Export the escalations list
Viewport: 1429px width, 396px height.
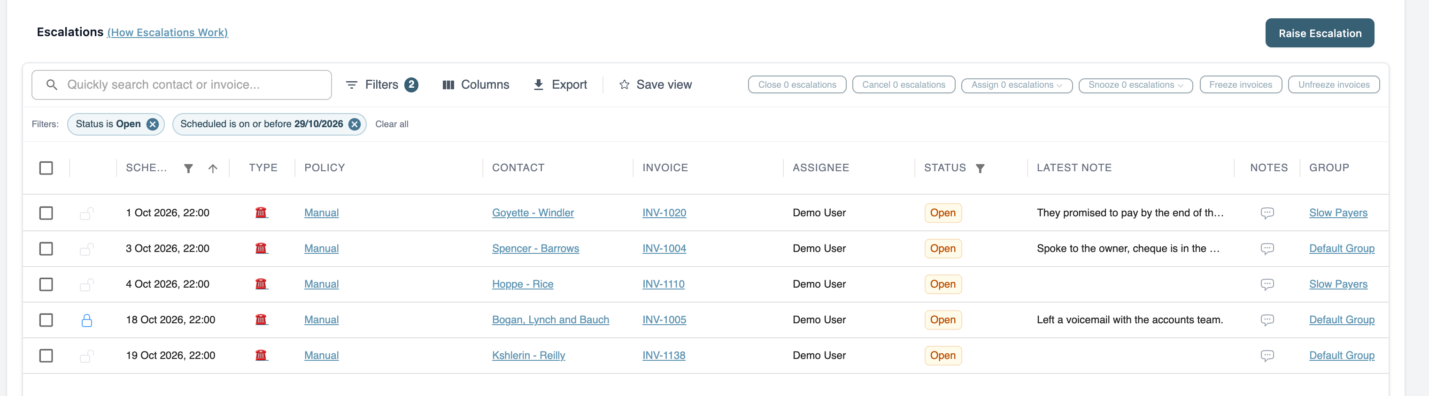point(560,85)
